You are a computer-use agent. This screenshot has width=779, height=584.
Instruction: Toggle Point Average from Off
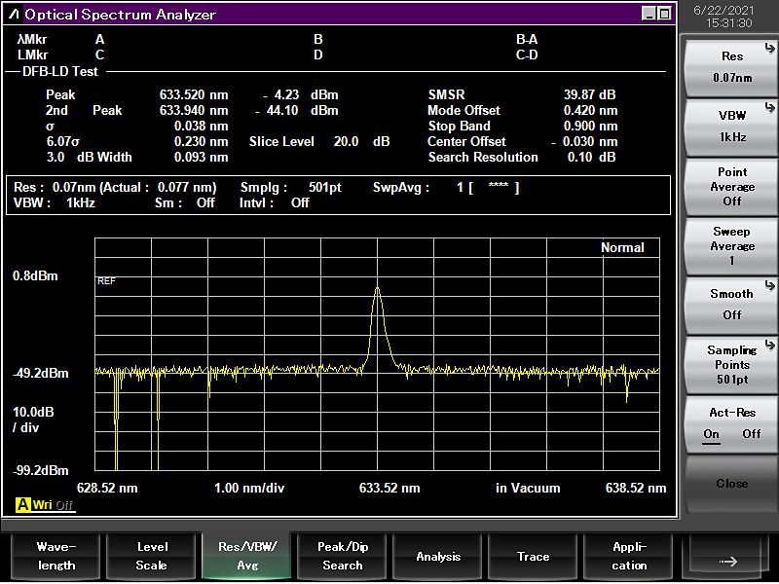(731, 186)
